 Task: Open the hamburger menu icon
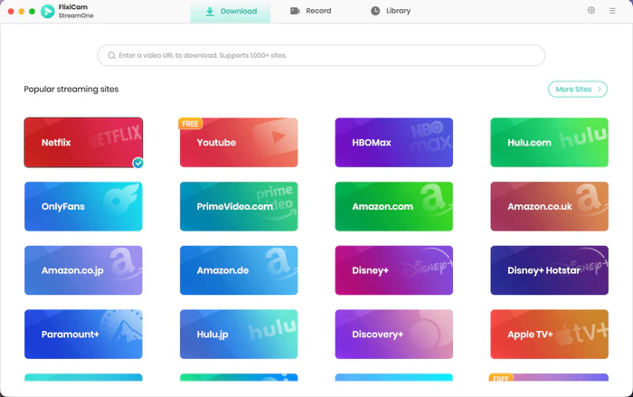pyautogui.click(x=612, y=11)
